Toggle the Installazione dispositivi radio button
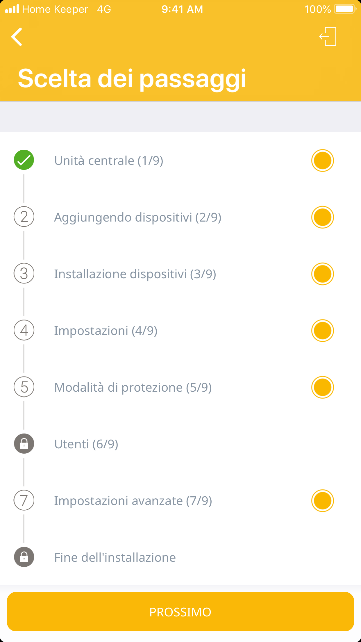This screenshot has width=361, height=642. [322, 274]
